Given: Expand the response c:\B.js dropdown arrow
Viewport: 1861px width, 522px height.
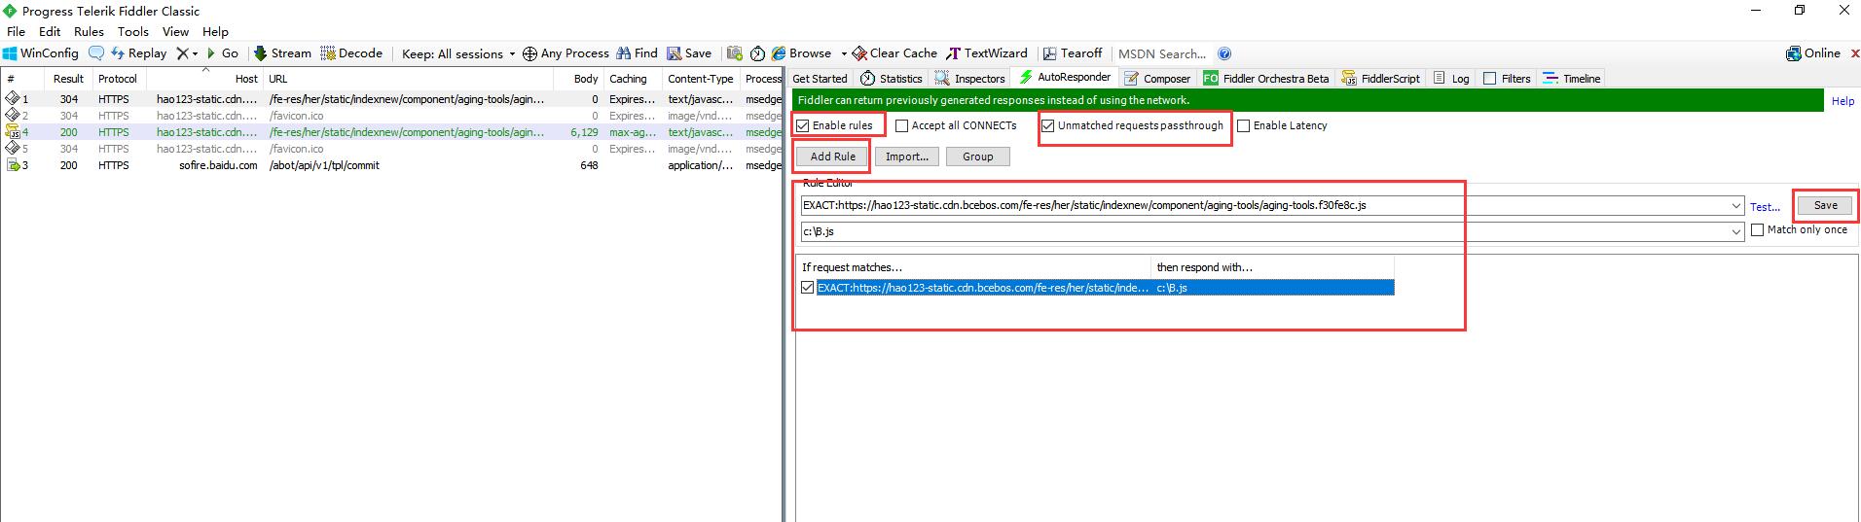Looking at the screenshot, I should coord(1736,231).
